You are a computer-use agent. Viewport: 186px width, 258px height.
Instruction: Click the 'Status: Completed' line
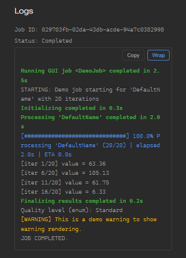pyautogui.click(x=43, y=41)
